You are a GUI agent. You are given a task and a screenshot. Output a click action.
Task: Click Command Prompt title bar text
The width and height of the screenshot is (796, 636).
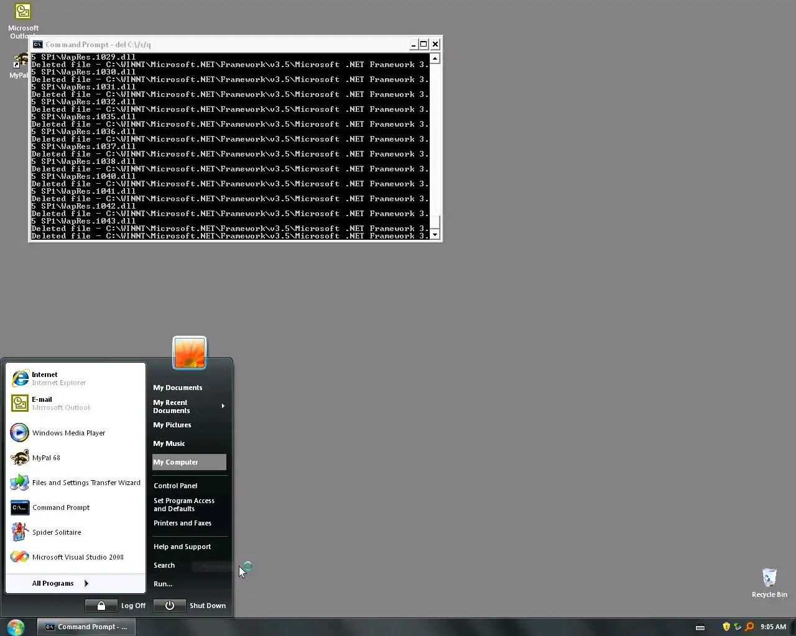tap(98, 45)
